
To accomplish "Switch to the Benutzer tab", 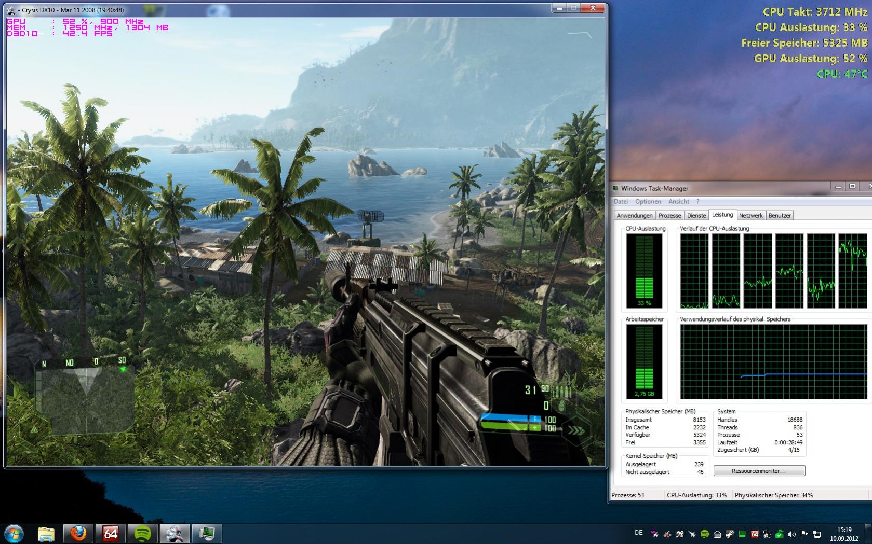I will [x=780, y=215].
